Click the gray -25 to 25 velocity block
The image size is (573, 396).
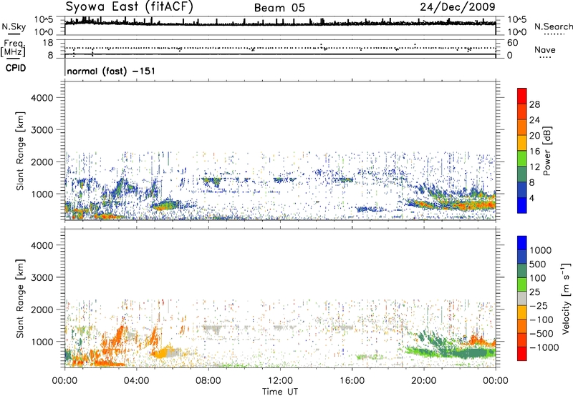pyautogui.click(x=522, y=298)
